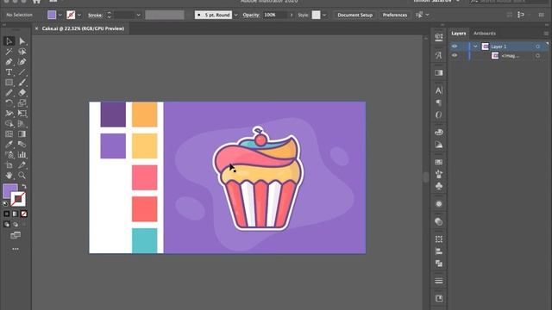
Task: Select the Scale tool
Action: [22, 103]
